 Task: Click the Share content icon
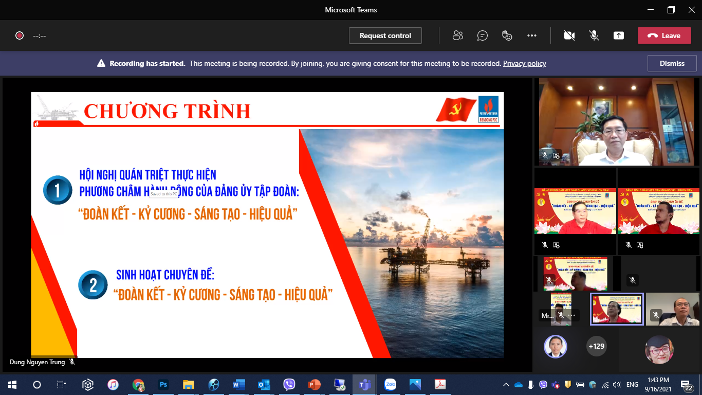point(619,35)
